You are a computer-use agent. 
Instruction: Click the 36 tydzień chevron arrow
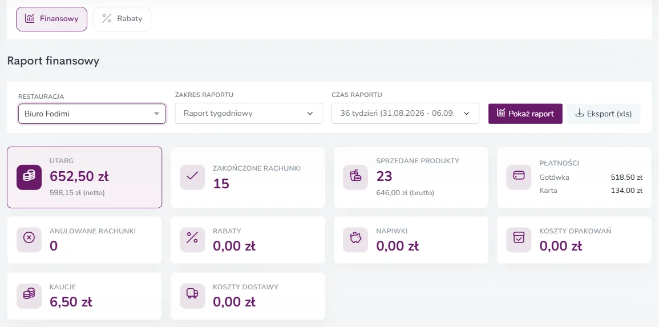(x=466, y=114)
